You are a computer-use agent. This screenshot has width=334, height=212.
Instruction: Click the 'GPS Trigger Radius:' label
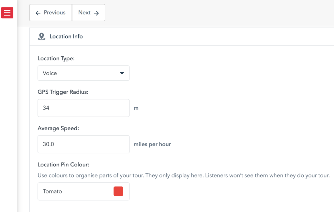(63, 92)
